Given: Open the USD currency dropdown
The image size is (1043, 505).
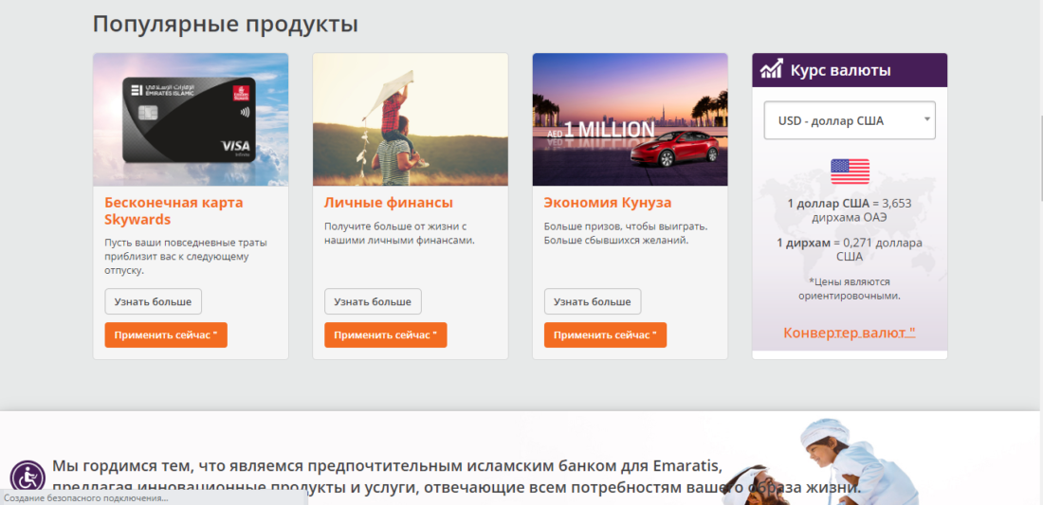Looking at the screenshot, I should click(850, 120).
